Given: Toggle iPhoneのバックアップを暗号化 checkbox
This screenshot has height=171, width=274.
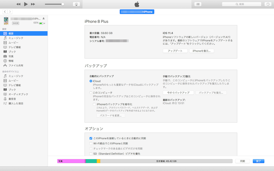Looking at the screenshot, I should click(94, 104).
